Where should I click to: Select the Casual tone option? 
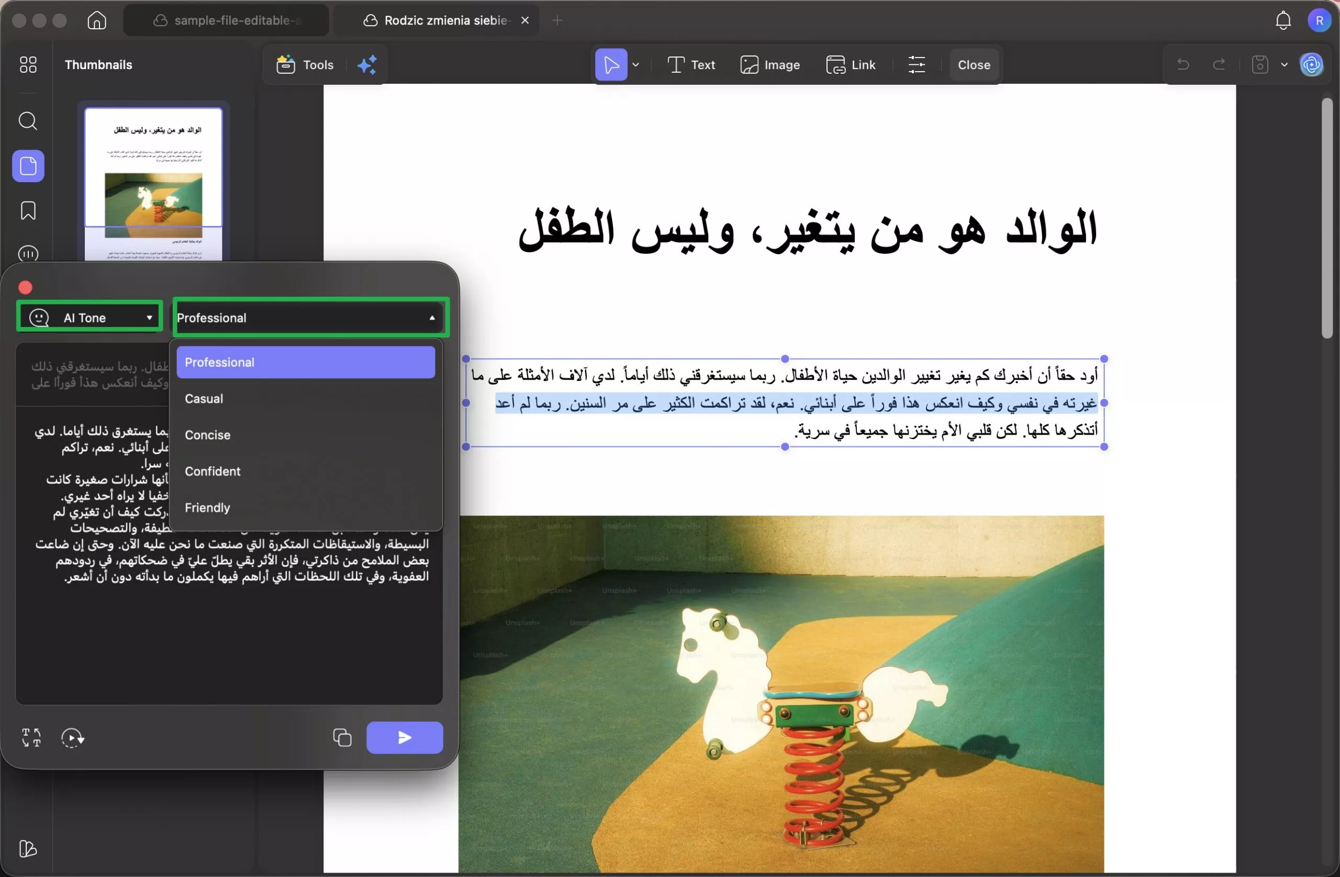point(204,398)
